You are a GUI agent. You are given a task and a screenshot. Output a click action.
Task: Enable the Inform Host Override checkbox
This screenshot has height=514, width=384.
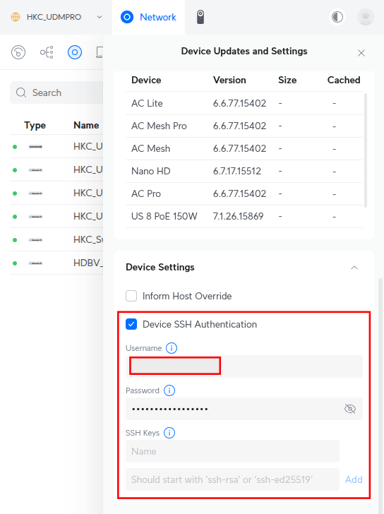point(131,296)
